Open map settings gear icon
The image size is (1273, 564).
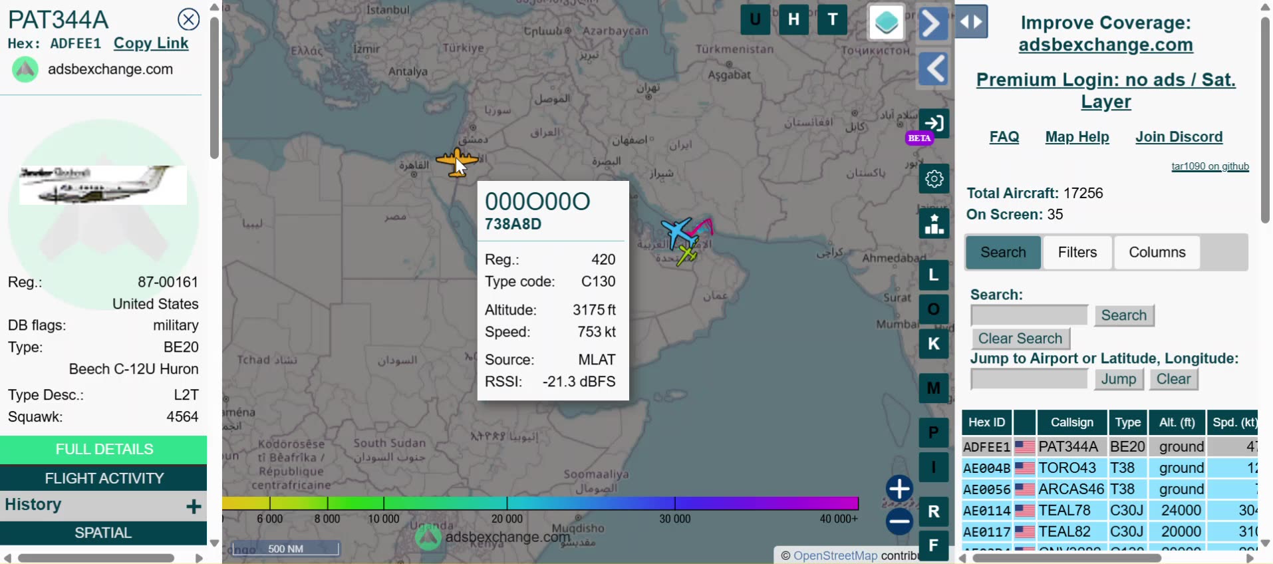click(934, 178)
